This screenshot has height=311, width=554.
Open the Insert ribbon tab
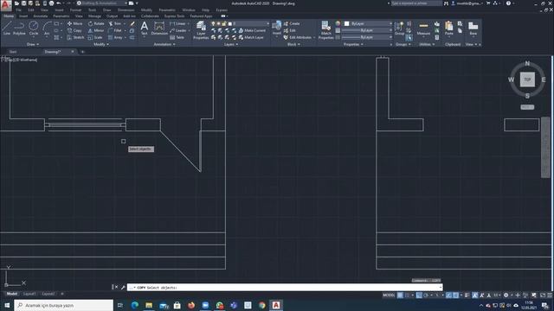pos(23,16)
